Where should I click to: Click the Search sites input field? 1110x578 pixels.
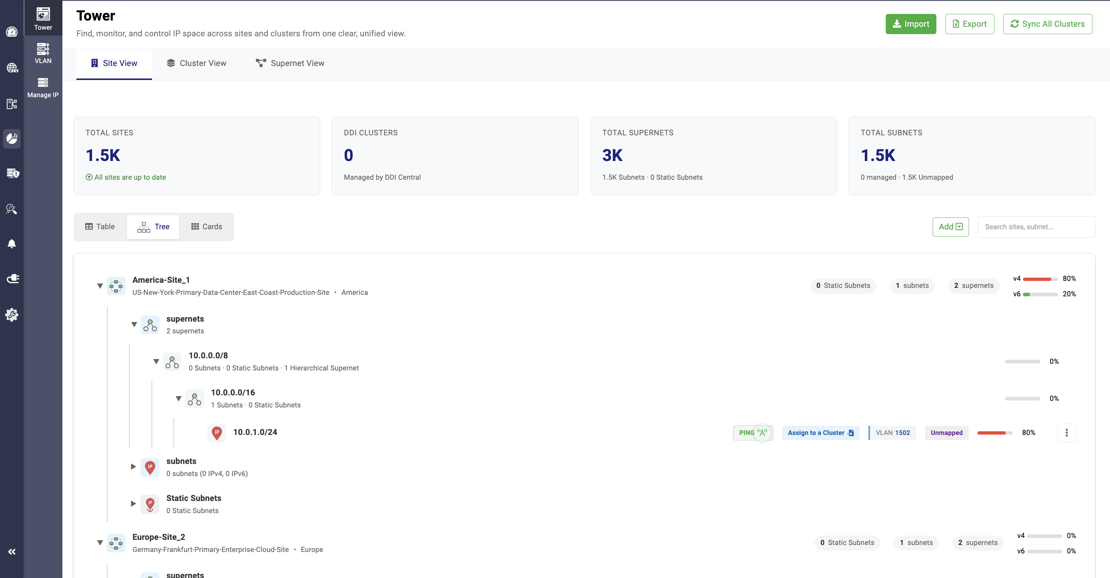coord(1035,226)
